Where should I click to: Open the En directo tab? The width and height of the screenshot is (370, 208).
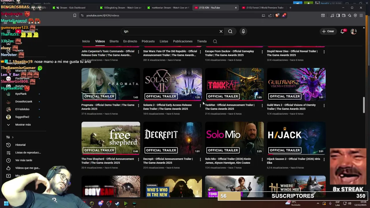click(x=130, y=41)
